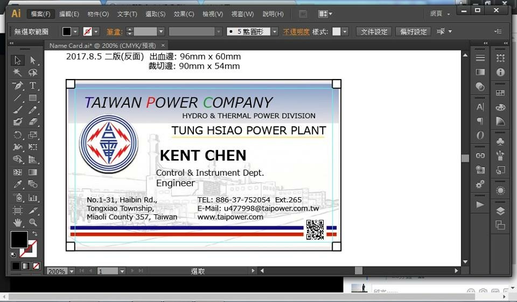
Task: Open the 檔案(F) menu
Action: (x=40, y=14)
